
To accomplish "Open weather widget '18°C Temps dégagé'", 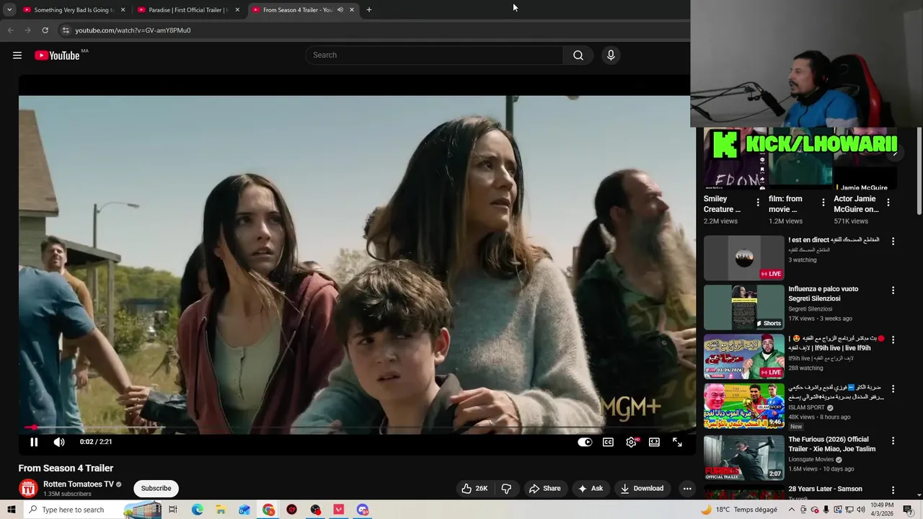I will pos(739,510).
